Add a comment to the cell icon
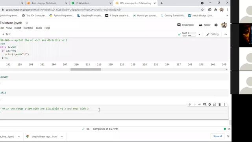This screenshot has height=142, width=252. 205,105
